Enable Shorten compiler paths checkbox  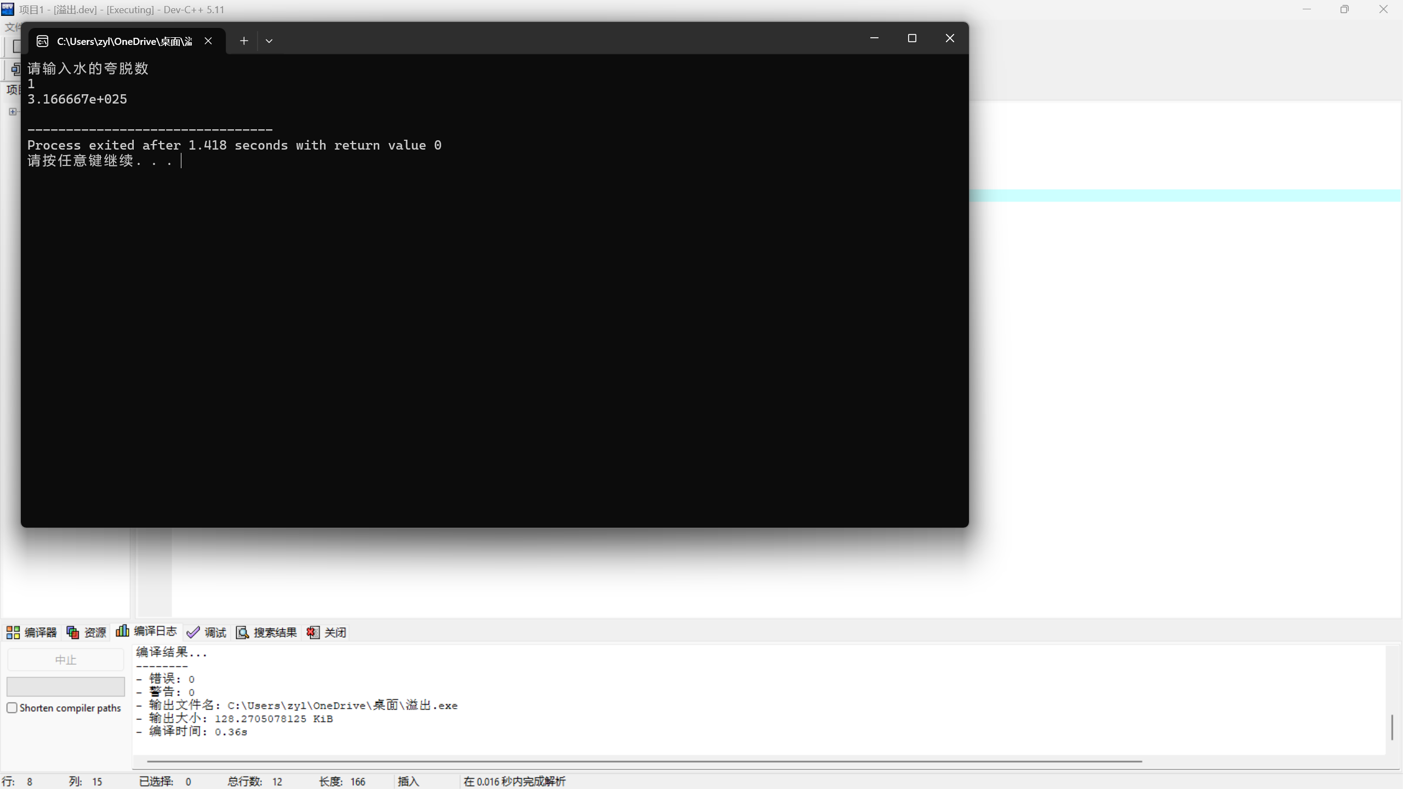pos(12,707)
